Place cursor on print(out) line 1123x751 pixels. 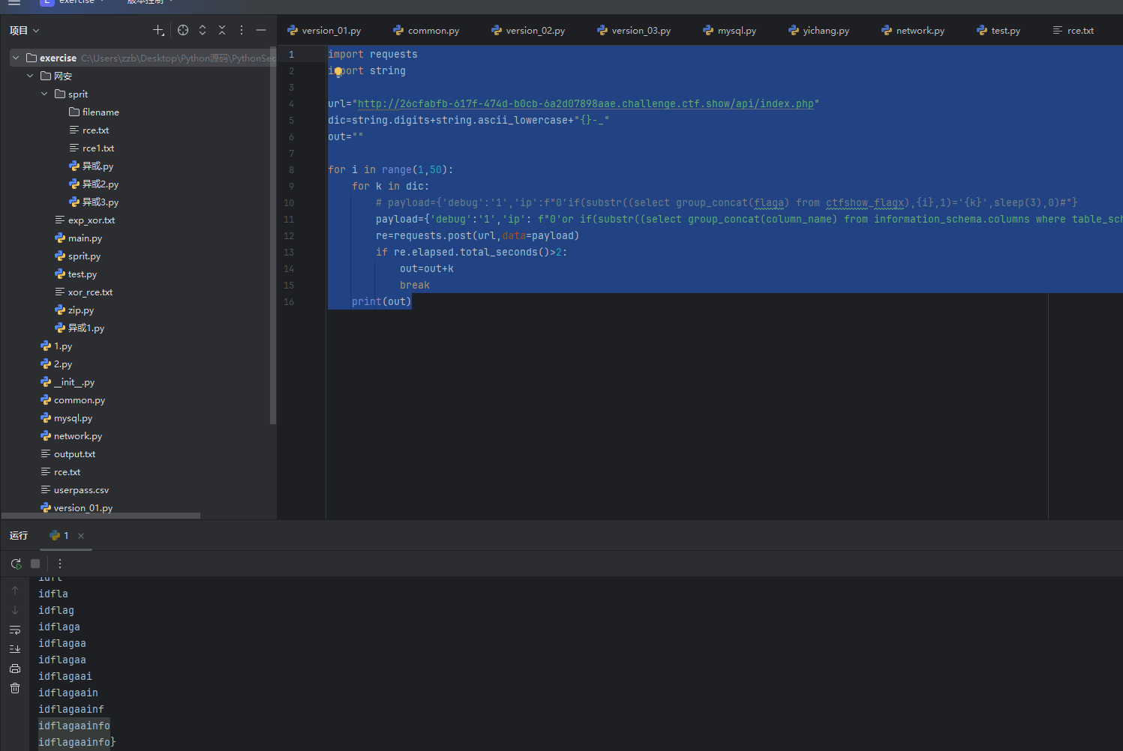pyautogui.click(x=381, y=301)
